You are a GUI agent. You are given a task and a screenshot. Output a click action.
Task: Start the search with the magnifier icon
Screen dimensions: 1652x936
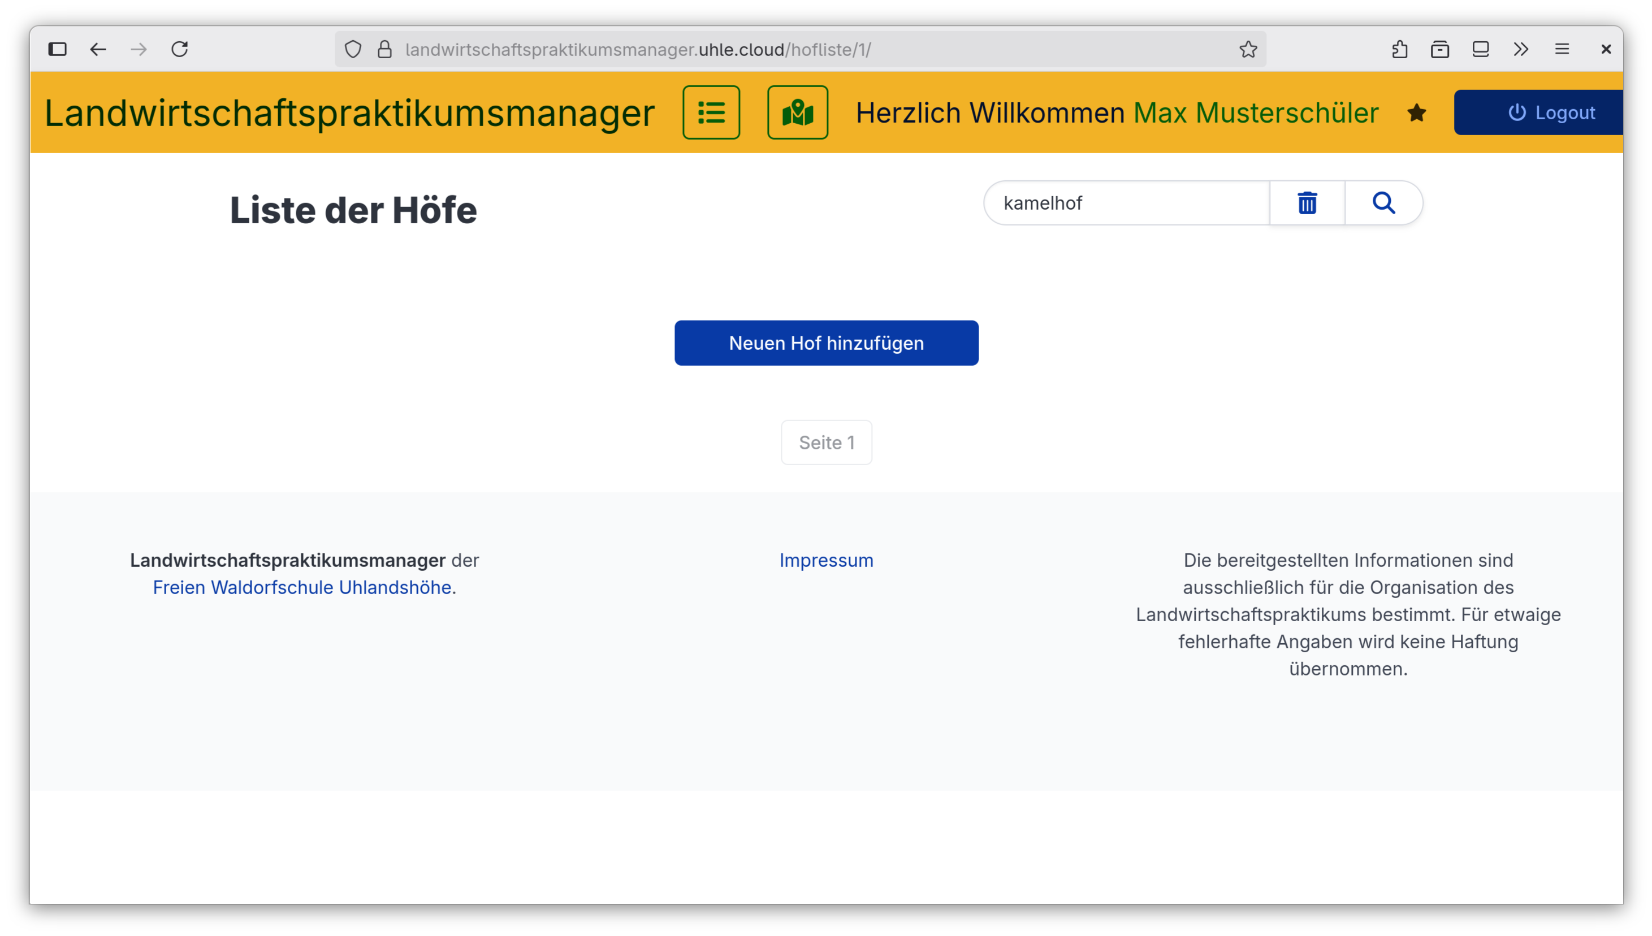pos(1384,203)
